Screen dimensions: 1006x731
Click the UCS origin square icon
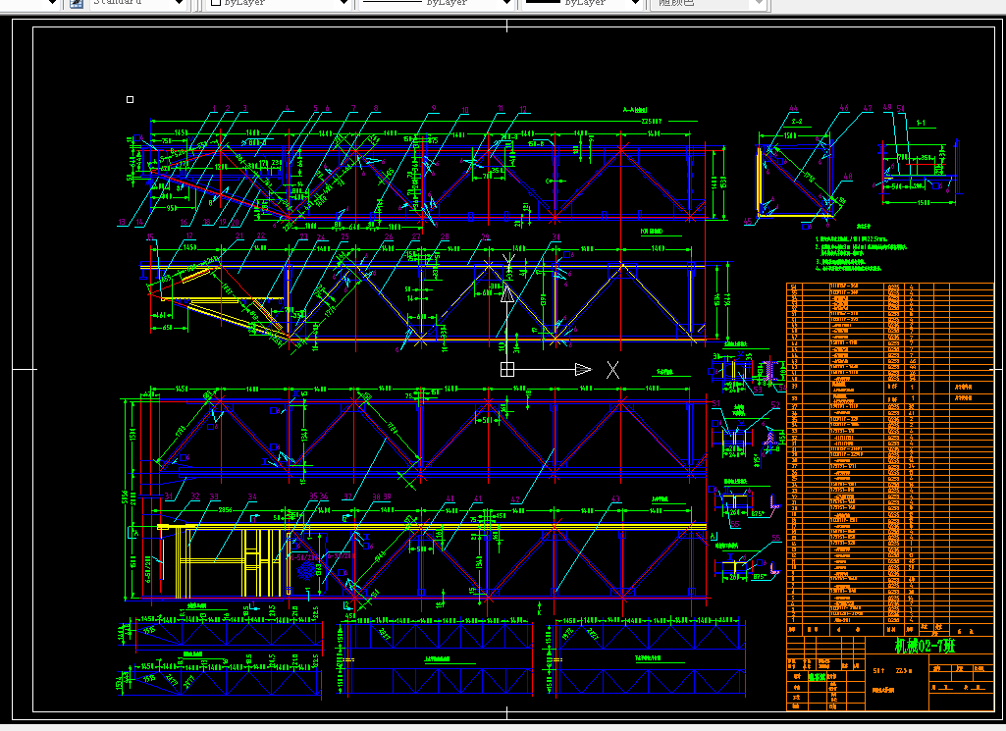[507, 369]
